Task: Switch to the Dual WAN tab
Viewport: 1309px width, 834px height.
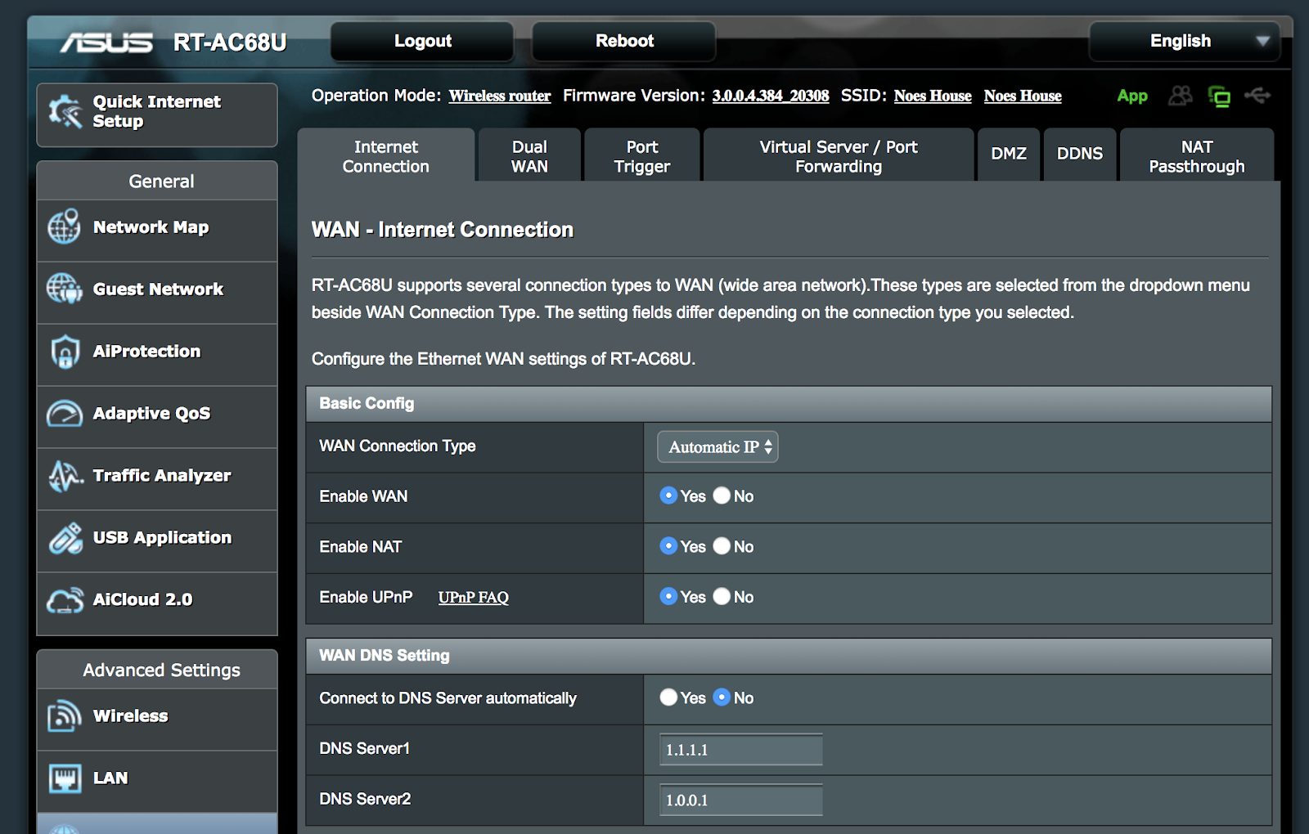Action: (x=528, y=155)
